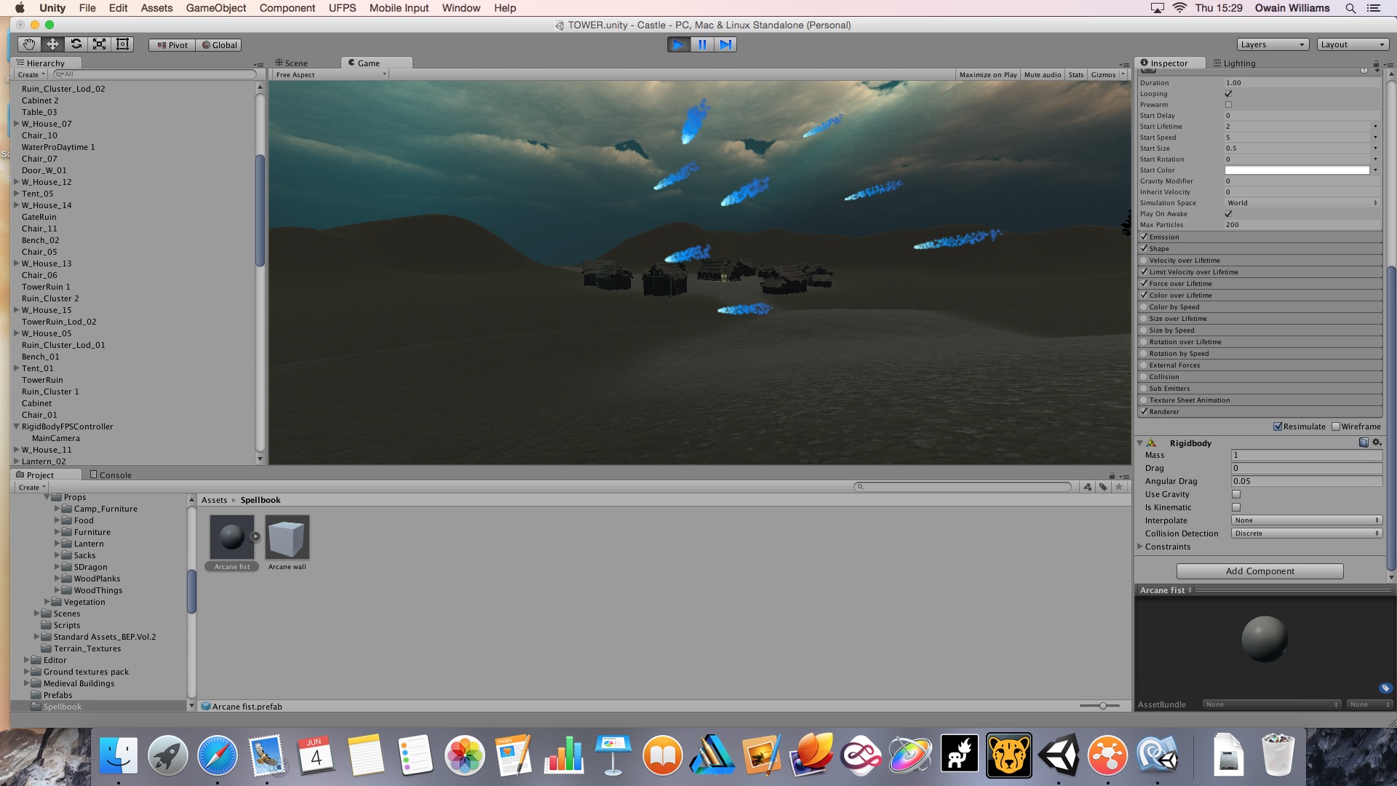Open the Layers dropdown
The height and width of the screenshot is (786, 1397).
(1272, 44)
